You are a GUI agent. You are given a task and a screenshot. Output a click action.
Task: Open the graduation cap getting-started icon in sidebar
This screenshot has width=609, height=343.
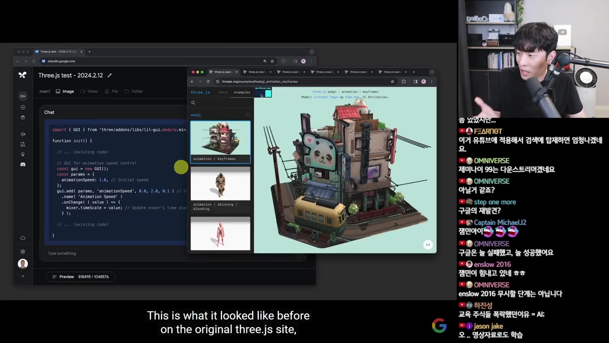(x=22, y=134)
